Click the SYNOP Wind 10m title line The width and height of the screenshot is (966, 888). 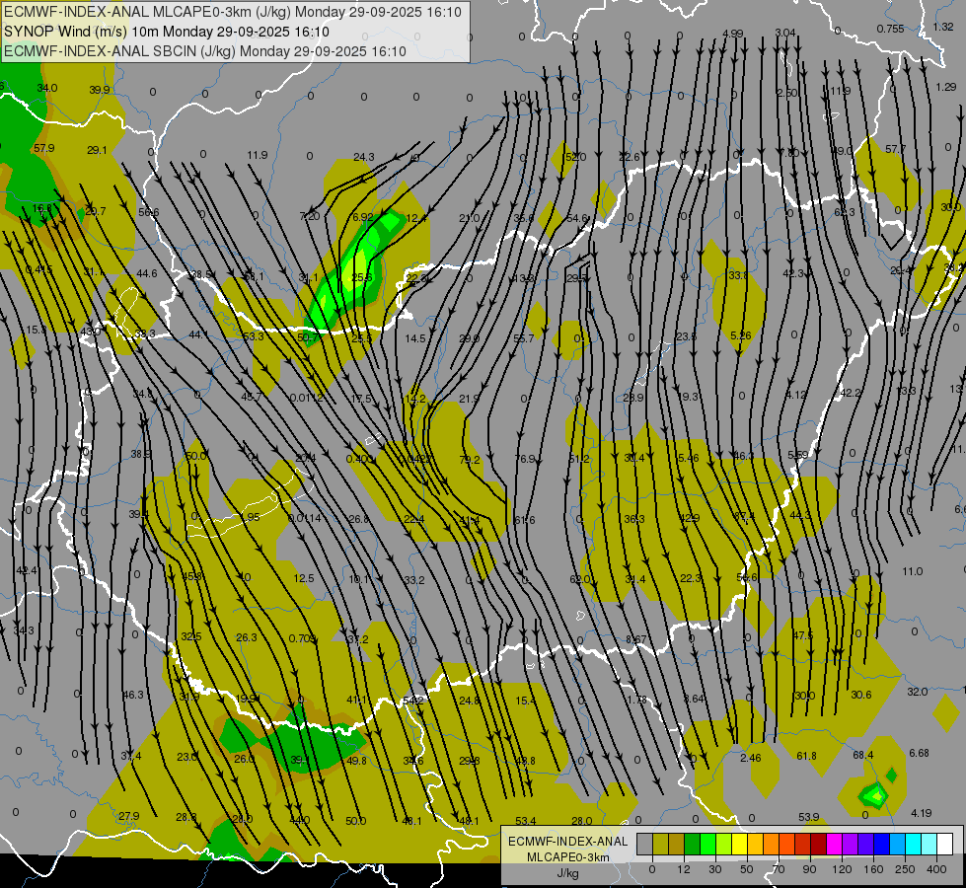[x=167, y=32]
